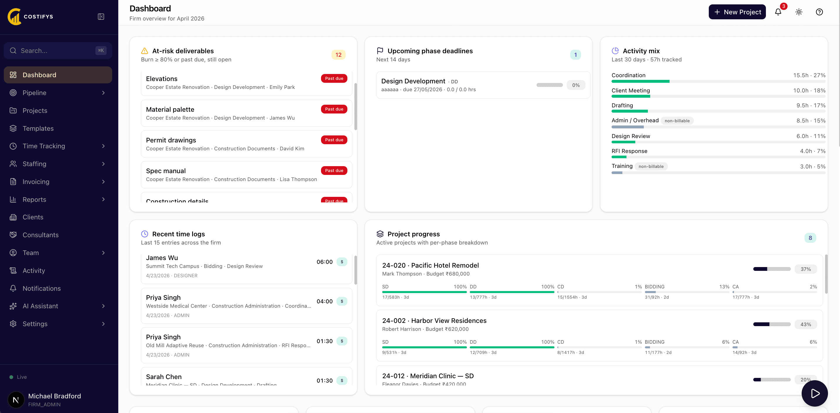
Task: Click the AI Assistant sparkle icon
Action: [x=13, y=306]
